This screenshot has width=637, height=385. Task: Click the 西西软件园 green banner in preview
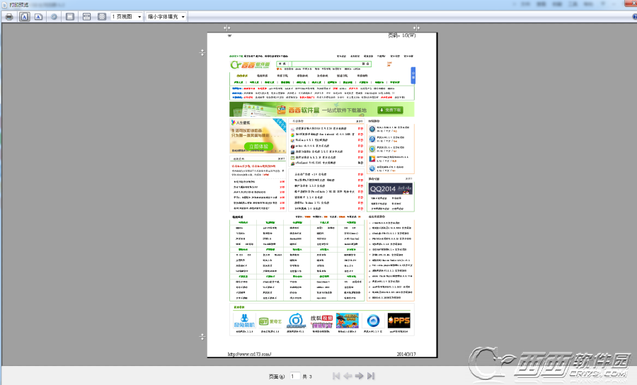click(322, 109)
